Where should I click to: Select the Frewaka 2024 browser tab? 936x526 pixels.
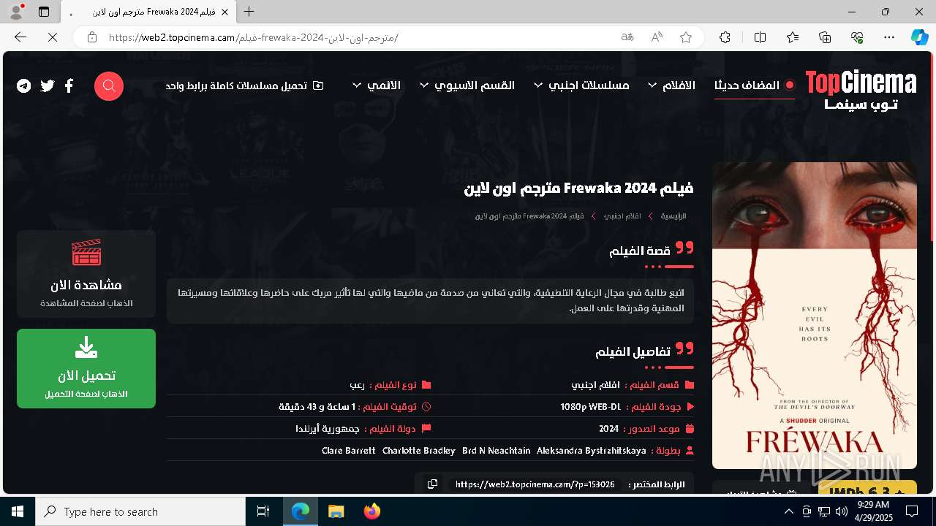(x=148, y=12)
